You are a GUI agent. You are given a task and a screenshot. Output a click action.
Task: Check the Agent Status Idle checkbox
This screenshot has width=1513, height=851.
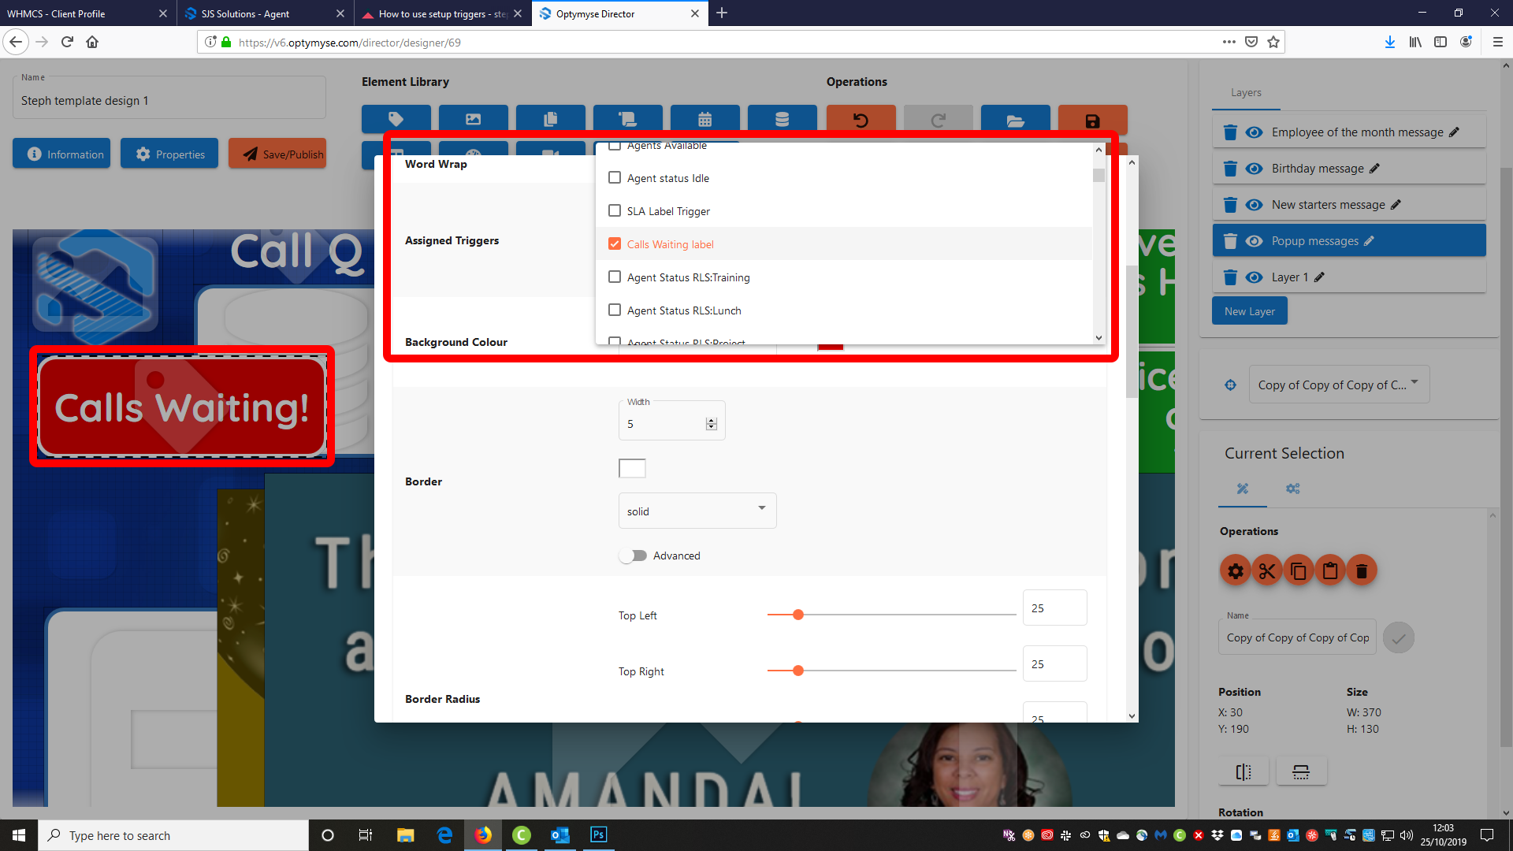tap(614, 177)
